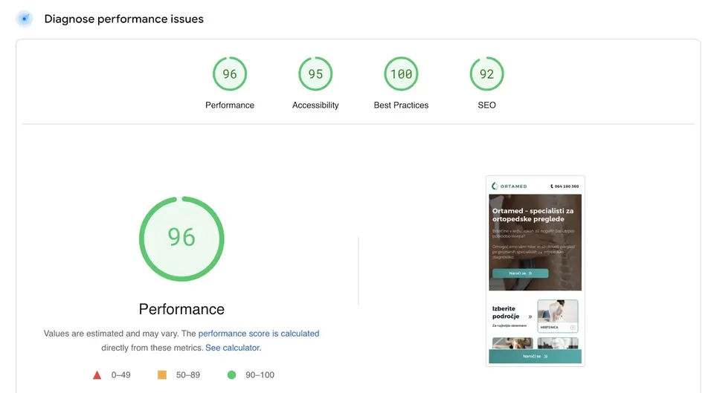Click the Performance label under small gauge
714x393 pixels.
tap(230, 105)
